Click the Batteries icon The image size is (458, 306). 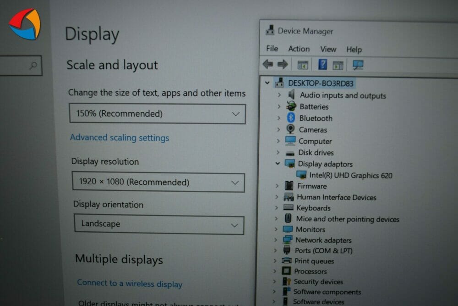point(291,106)
